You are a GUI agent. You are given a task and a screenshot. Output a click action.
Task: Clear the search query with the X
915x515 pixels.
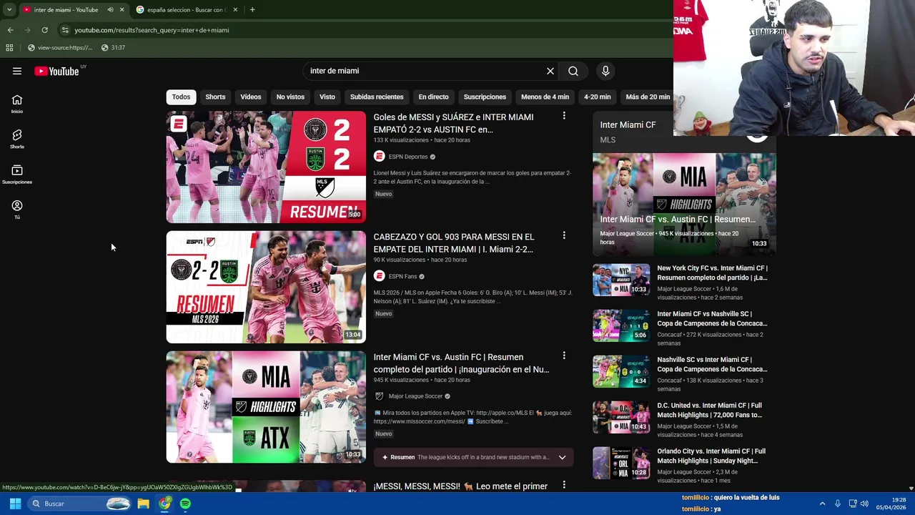tap(550, 71)
